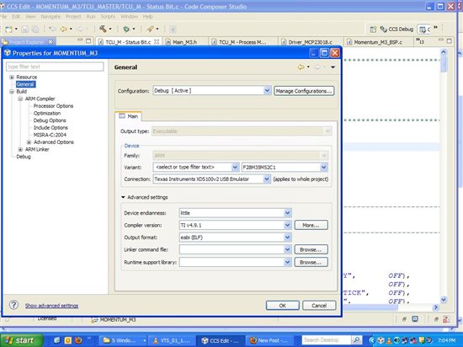This screenshot has width=463, height=347.
Task: Switch to the Main tab in dialog
Action: (129, 116)
